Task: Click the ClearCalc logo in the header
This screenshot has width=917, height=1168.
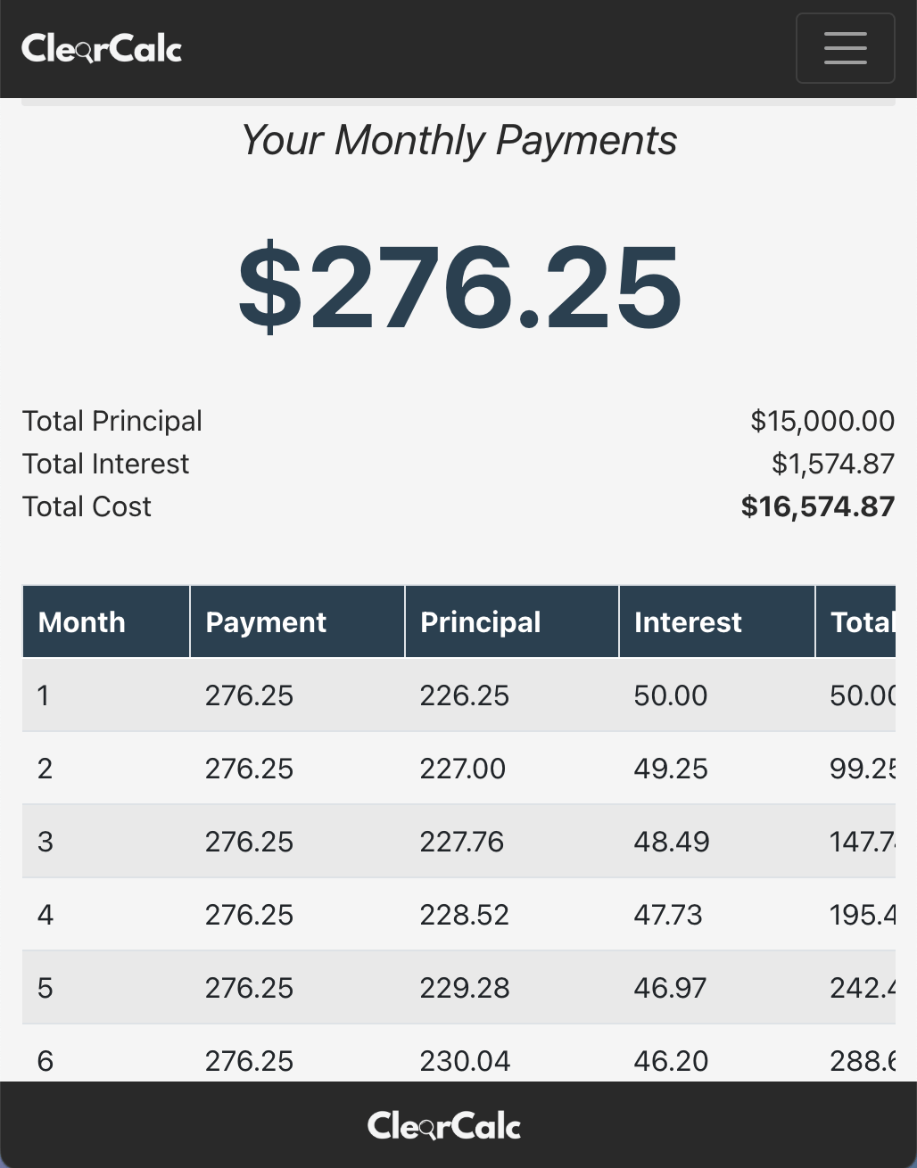Action: click(101, 49)
